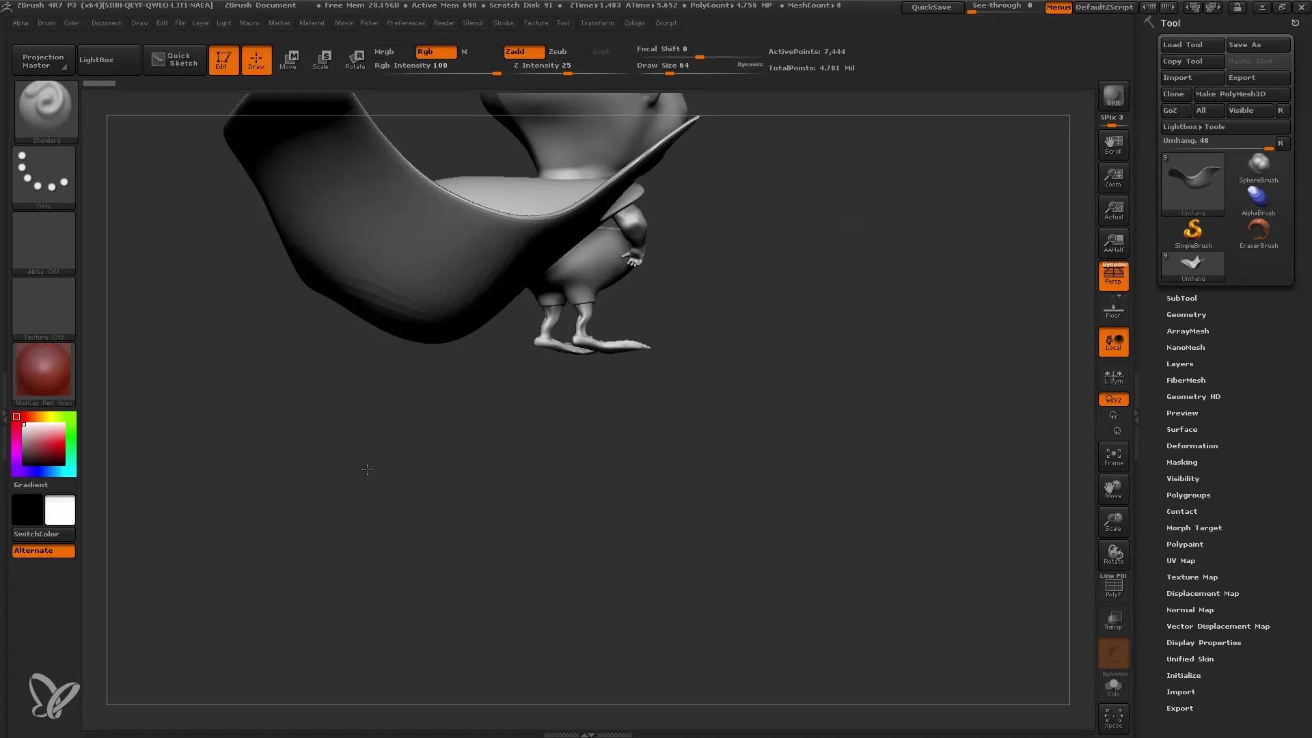
Task: Expand the Geometry section
Action: (x=1186, y=314)
